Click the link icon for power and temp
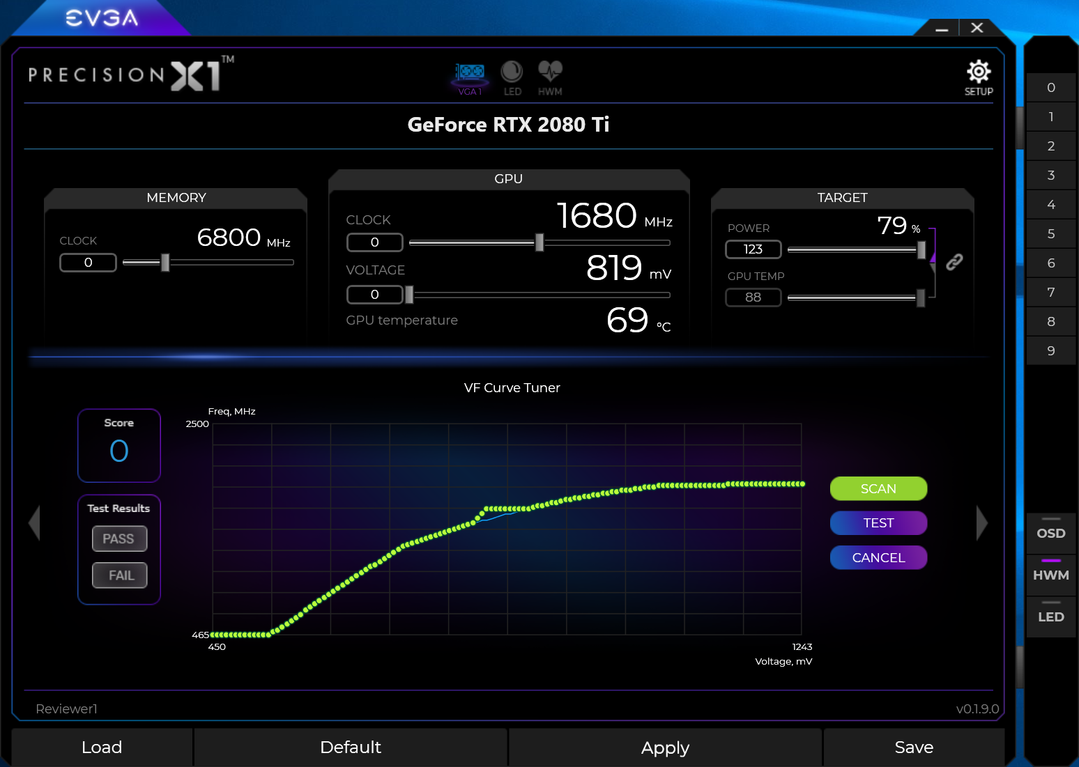Image resolution: width=1079 pixels, height=767 pixels. (x=954, y=262)
